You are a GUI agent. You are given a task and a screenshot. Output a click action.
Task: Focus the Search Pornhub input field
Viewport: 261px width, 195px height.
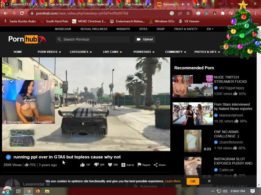[x=93, y=39]
